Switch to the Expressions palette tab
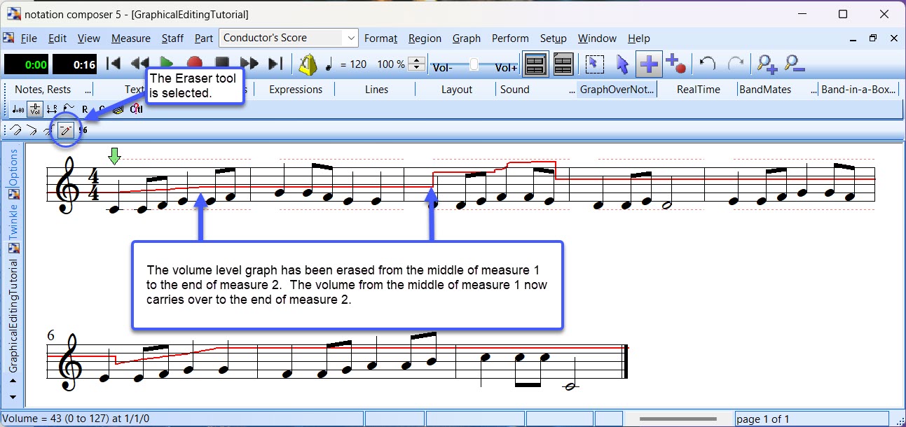 tap(296, 90)
